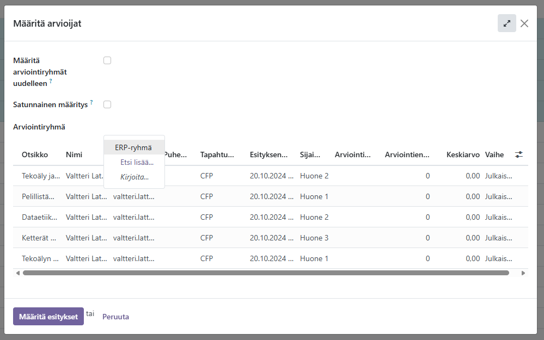Click the Peruuta cancel link
This screenshot has height=340, width=544.
click(x=115, y=317)
